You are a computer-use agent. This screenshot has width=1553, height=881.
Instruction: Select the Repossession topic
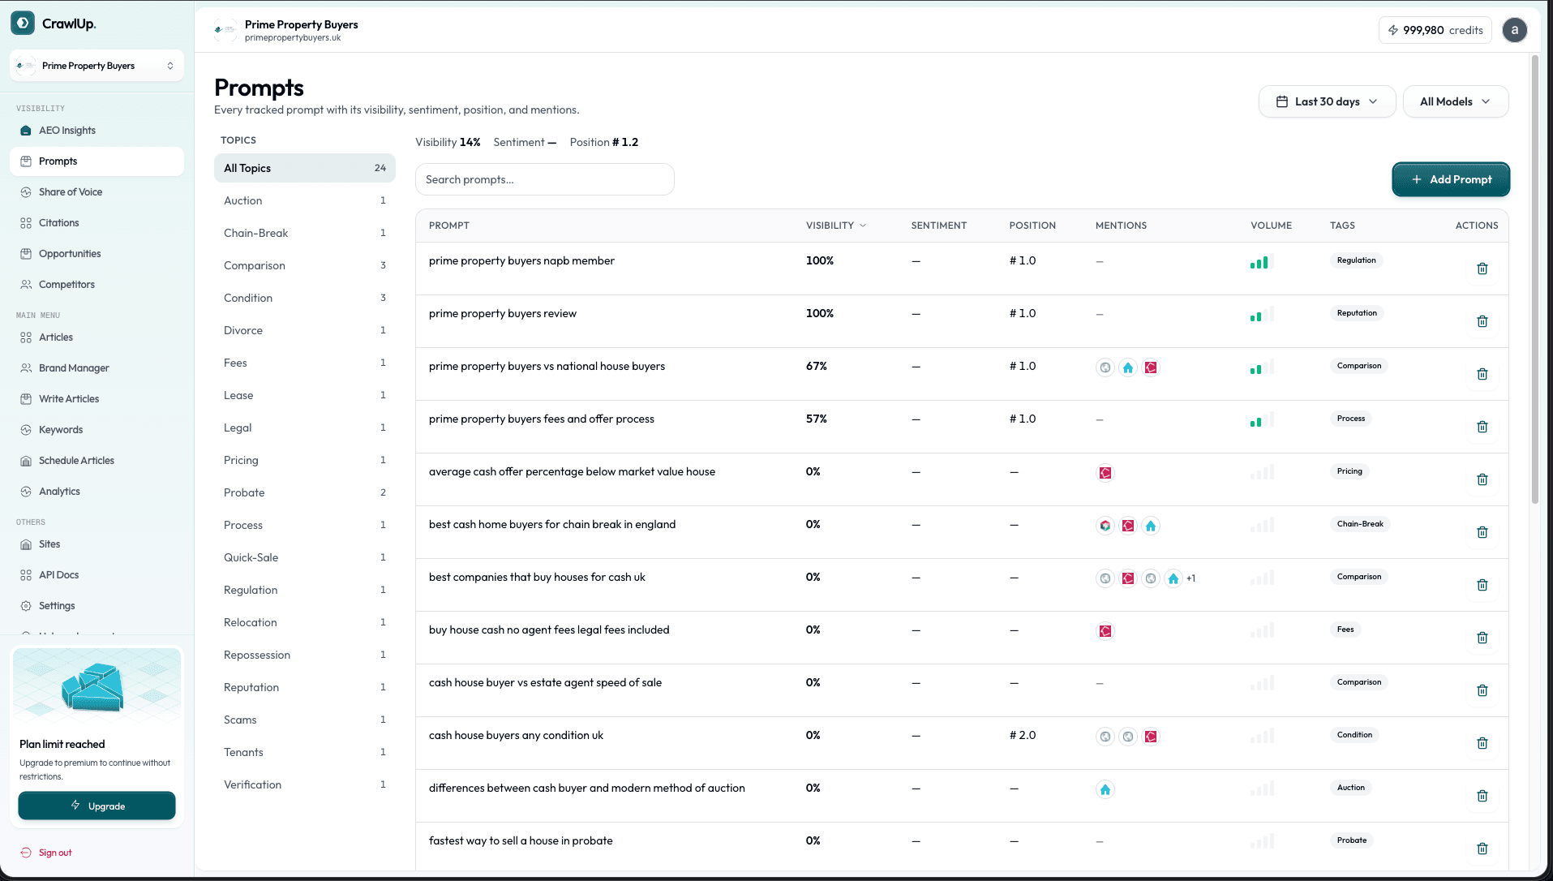coord(305,655)
